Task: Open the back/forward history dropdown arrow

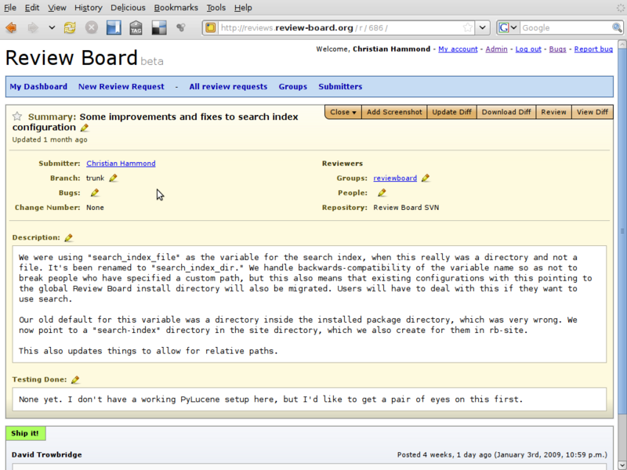Action: pos(52,27)
